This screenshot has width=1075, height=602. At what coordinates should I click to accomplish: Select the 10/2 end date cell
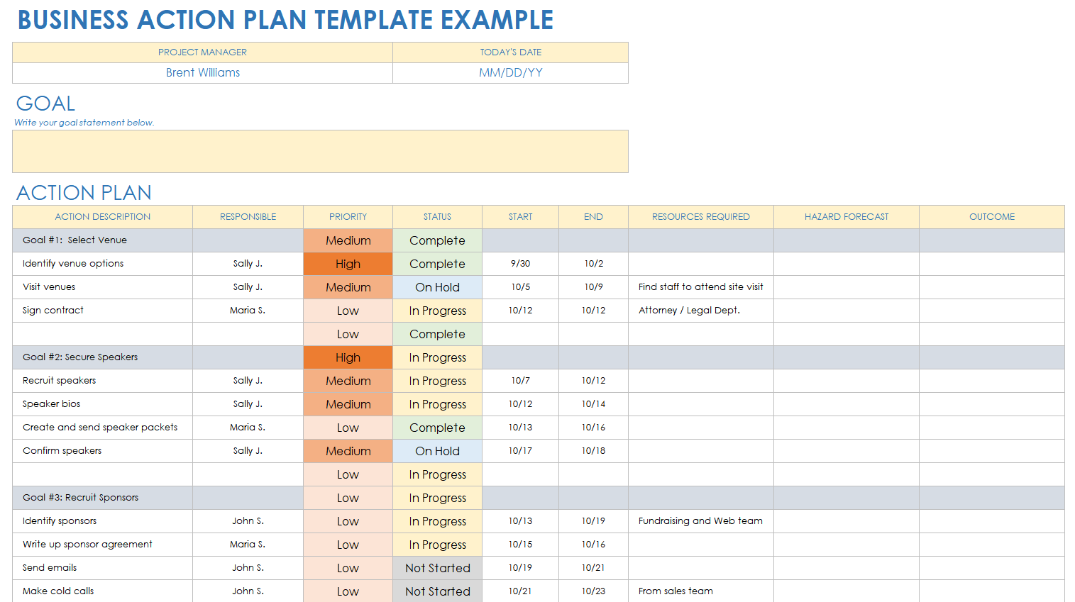[x=593, y=264]
